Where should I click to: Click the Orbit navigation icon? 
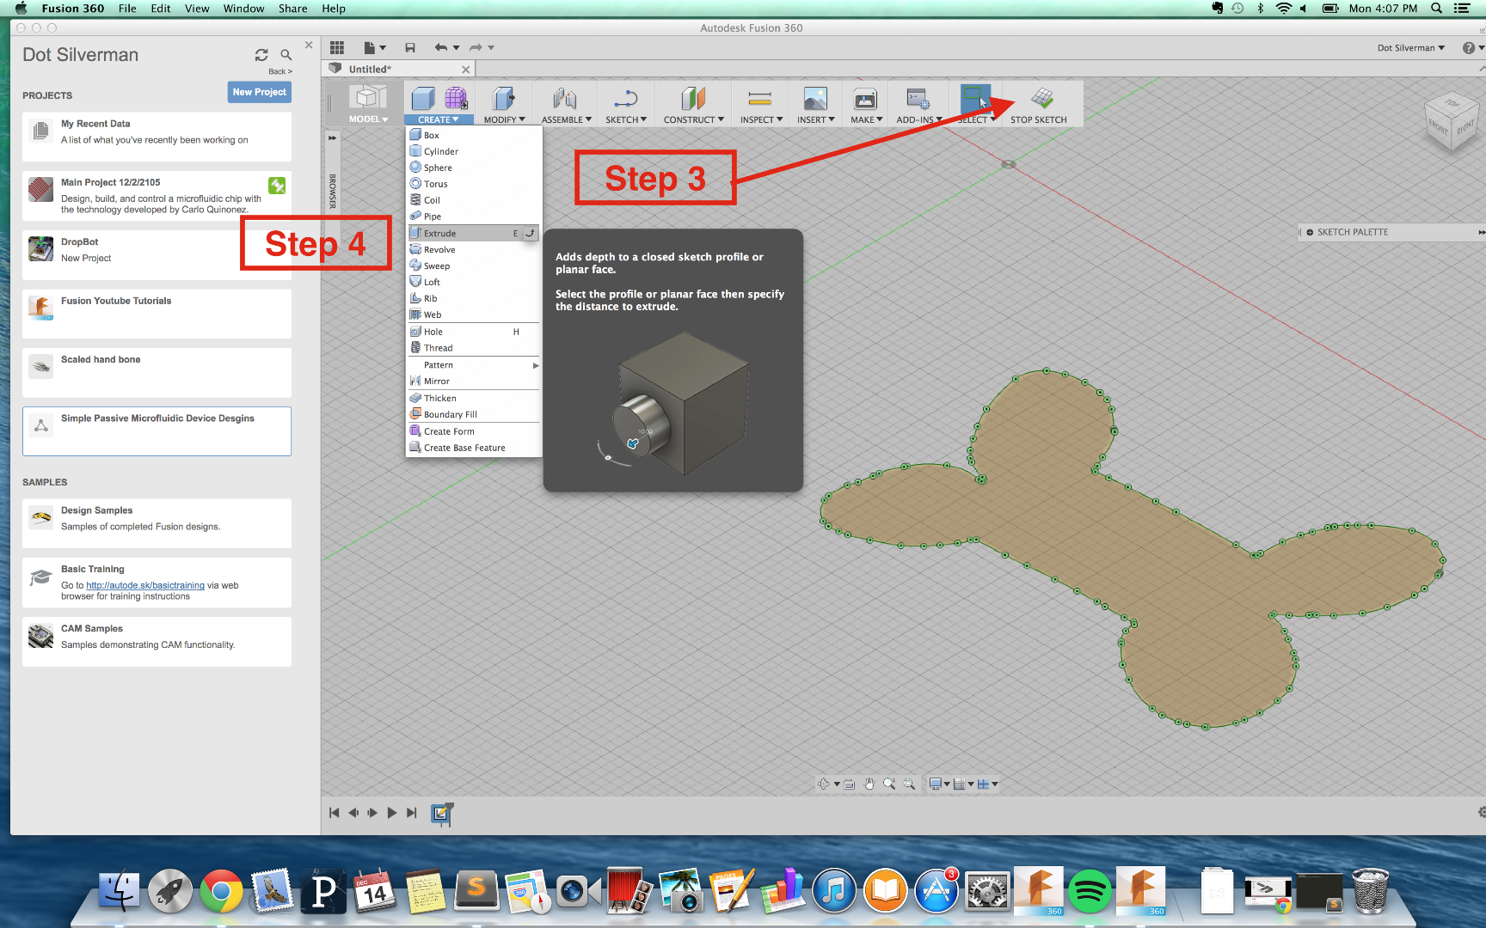(824, 784)
